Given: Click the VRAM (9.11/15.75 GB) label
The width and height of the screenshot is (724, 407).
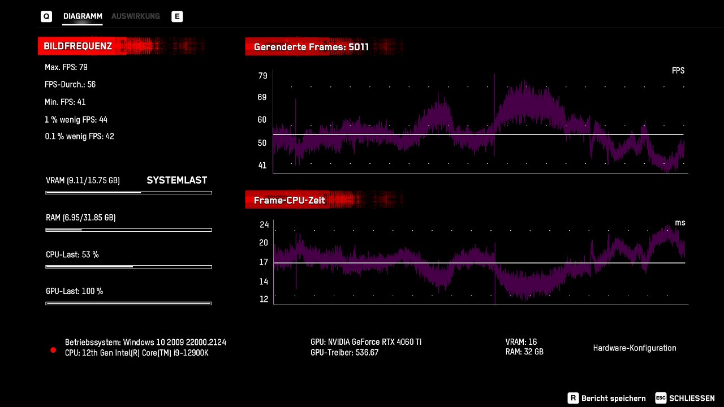Looking at the screenshot, I should click(83, 181).
